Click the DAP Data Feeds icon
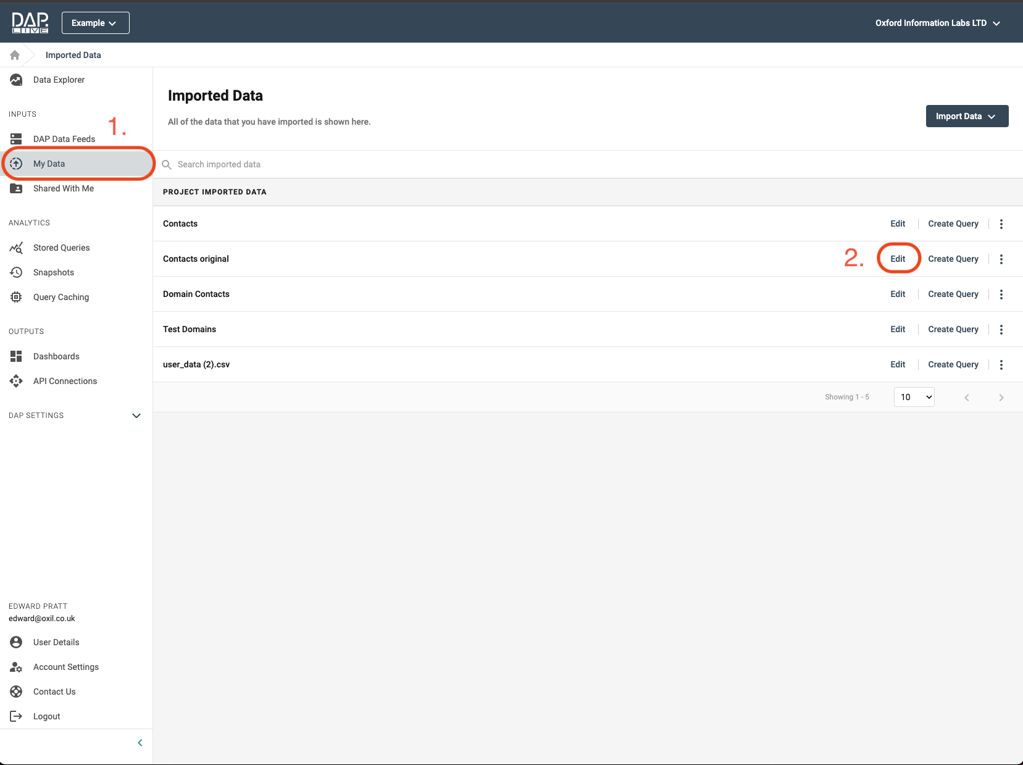 pos(16,139)
